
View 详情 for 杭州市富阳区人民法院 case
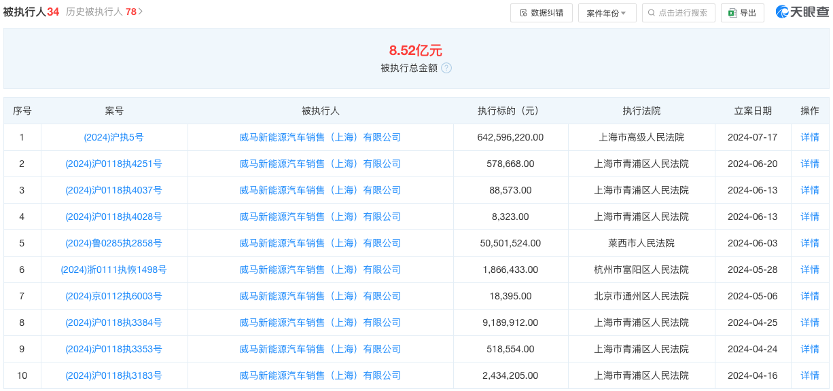coord(810,269)
